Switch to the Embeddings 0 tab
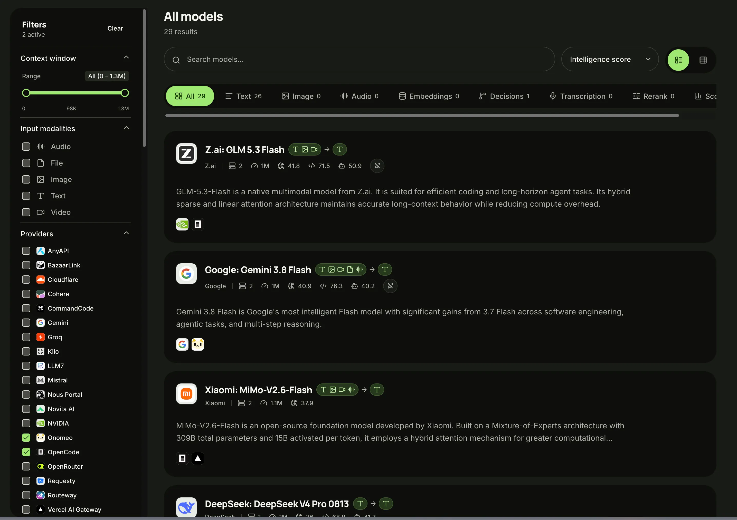 coord(429,96)
